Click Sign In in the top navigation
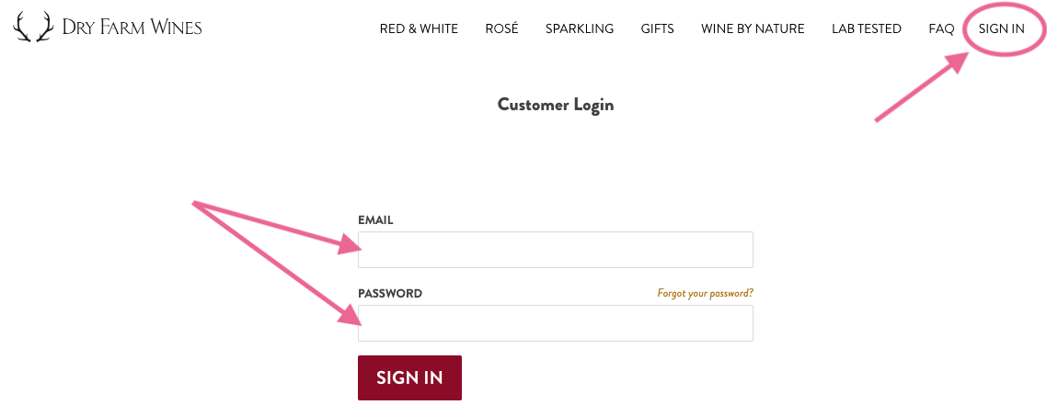The image size is (1047, 405). (x=1001, y=28)
